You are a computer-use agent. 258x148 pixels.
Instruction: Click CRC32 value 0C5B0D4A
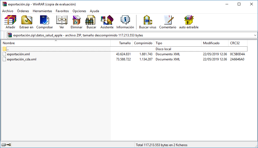pyautogui.click(x=237, y=54)
